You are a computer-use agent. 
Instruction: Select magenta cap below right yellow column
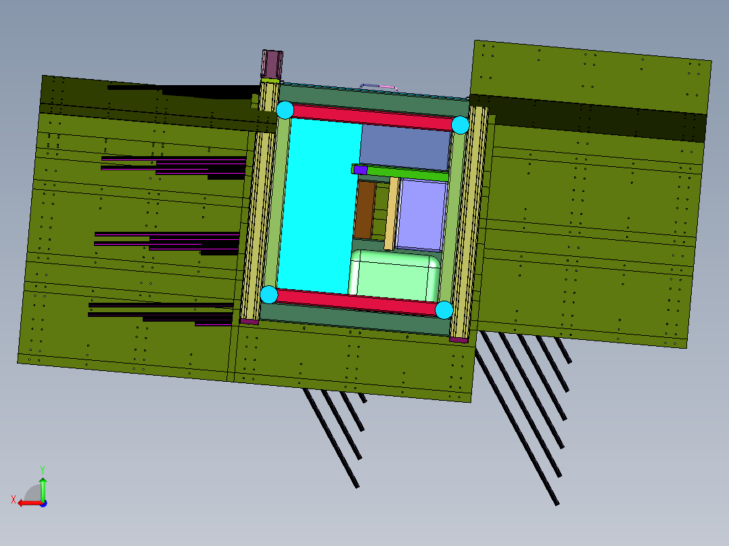coord(458,340)
